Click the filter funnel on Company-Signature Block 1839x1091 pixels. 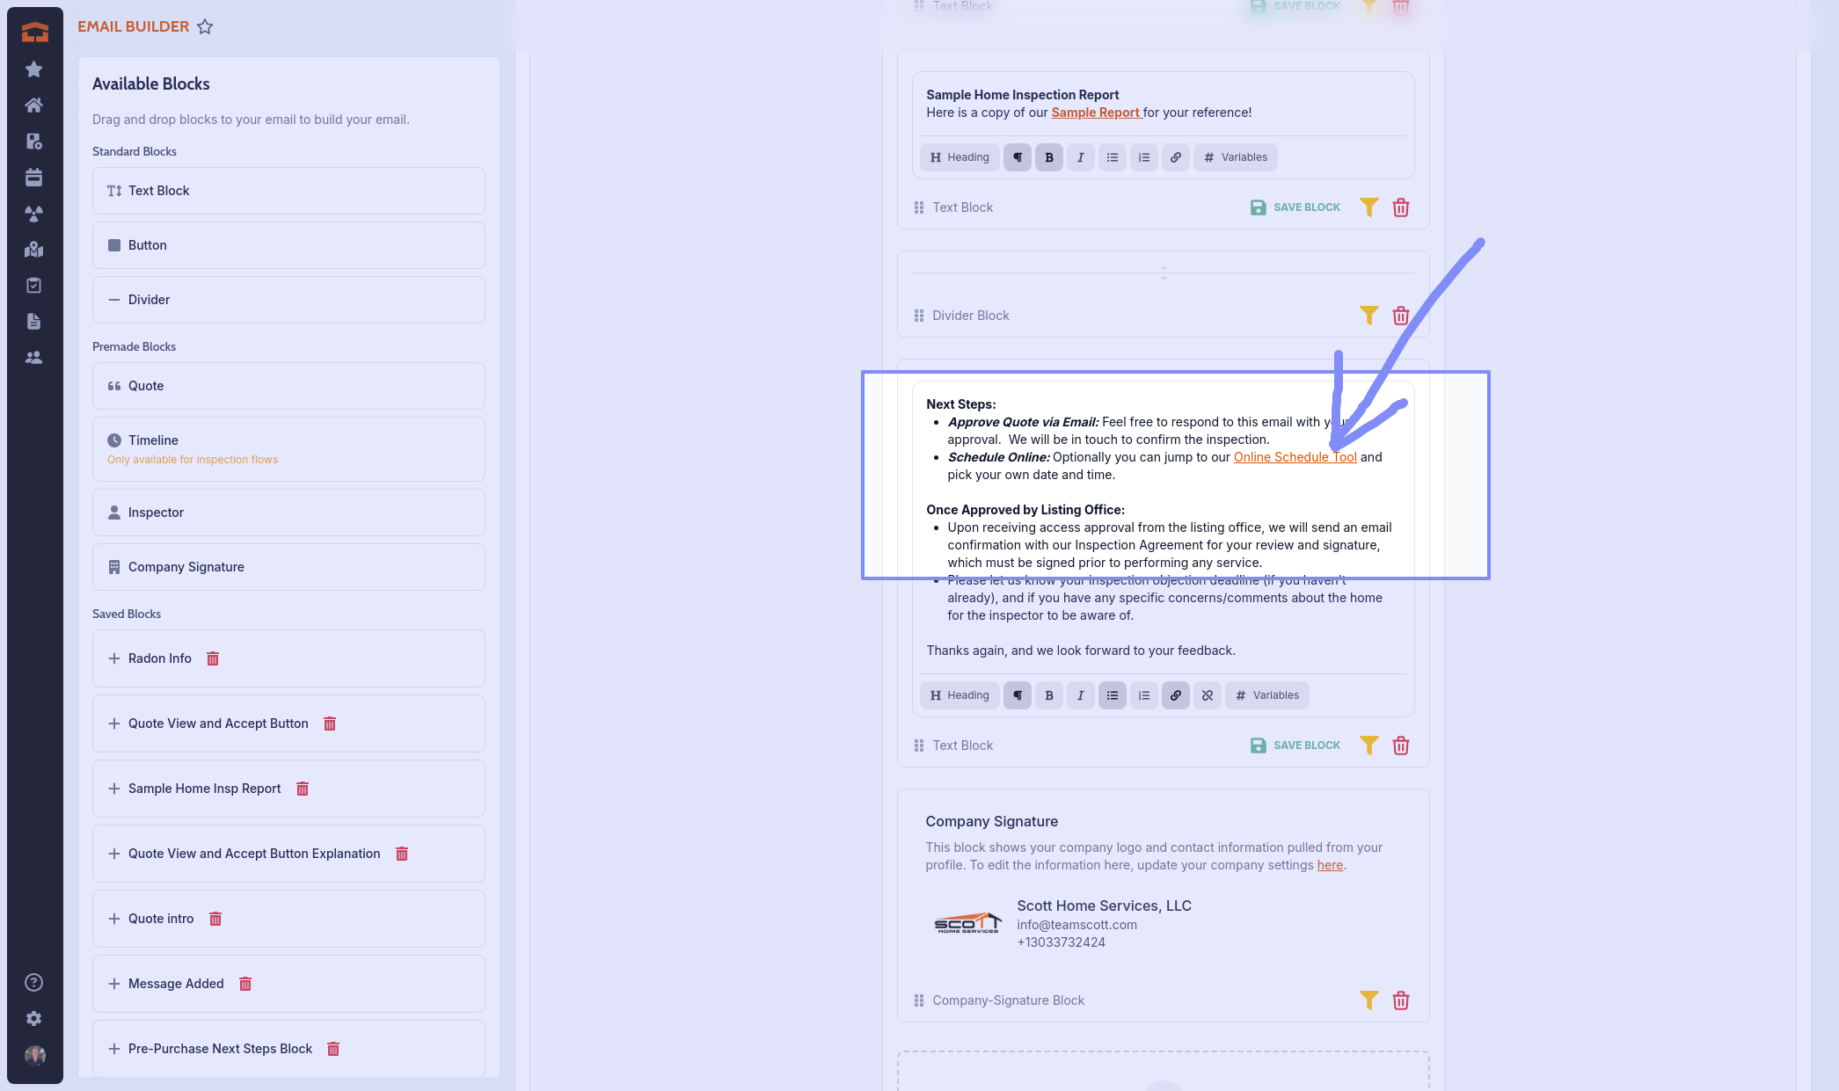[x=1368, y=1000]
